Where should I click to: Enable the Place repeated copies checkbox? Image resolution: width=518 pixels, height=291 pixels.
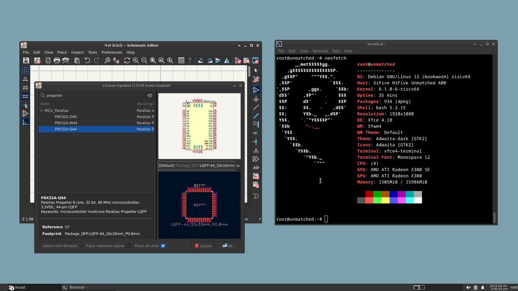[128, 246]
